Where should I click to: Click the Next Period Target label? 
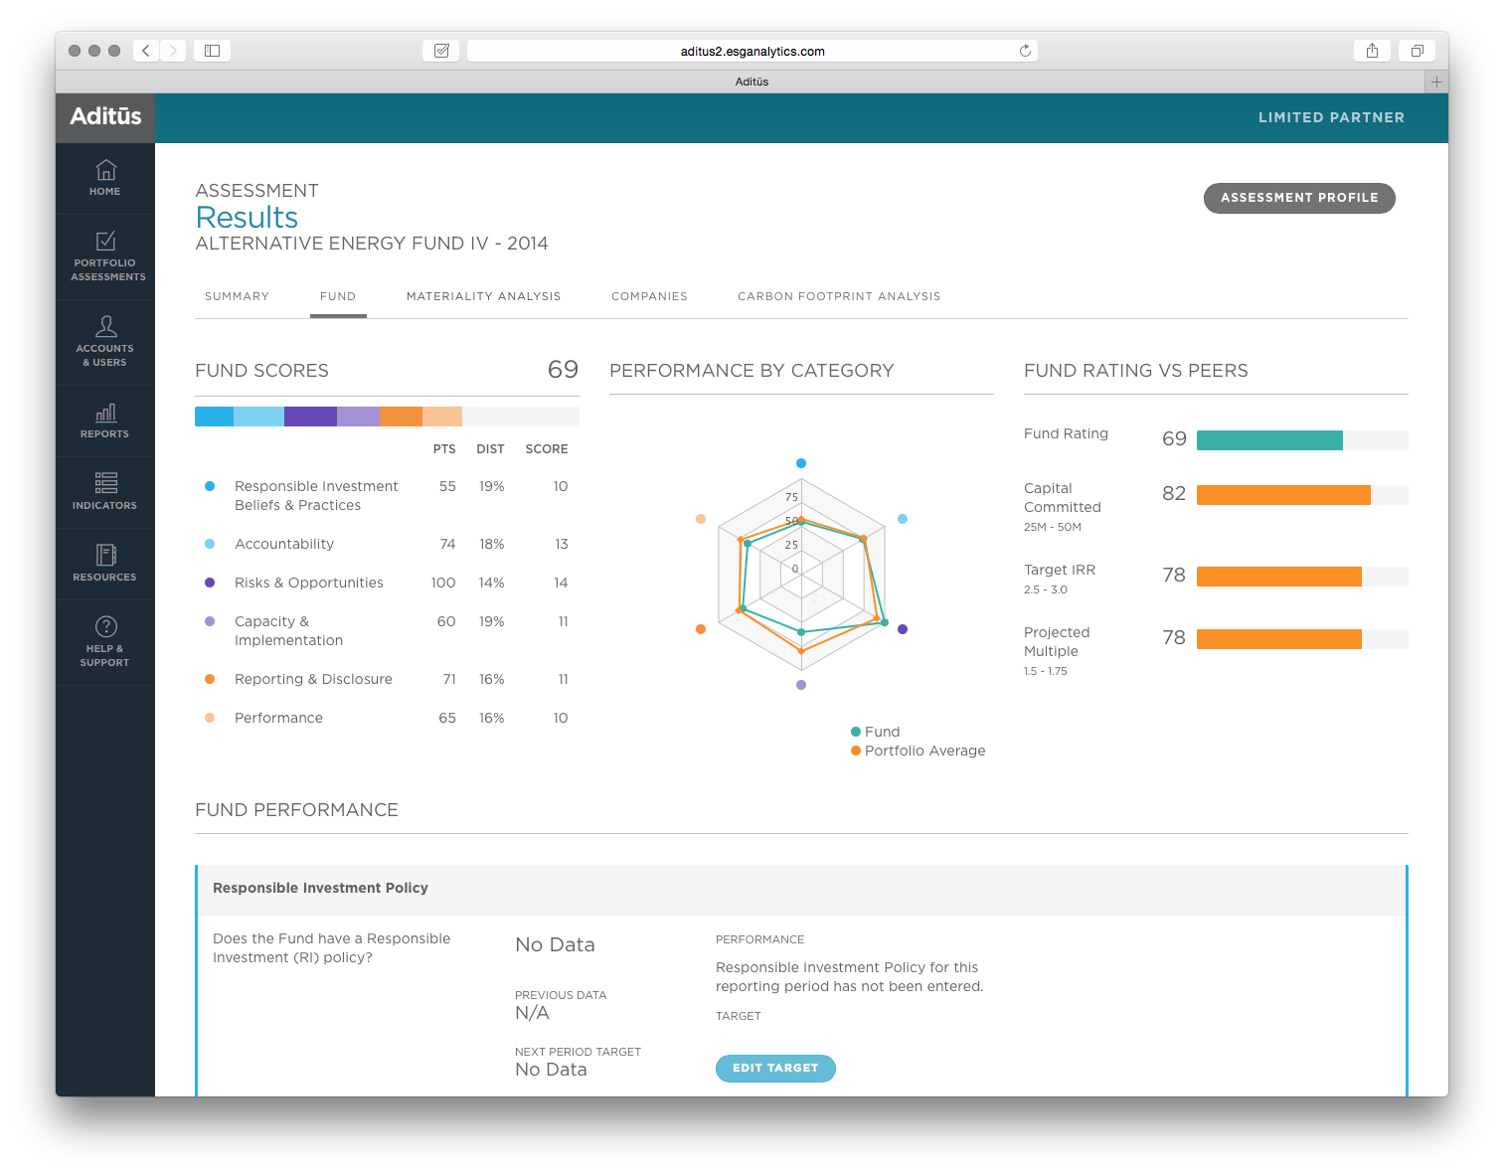578,1052
